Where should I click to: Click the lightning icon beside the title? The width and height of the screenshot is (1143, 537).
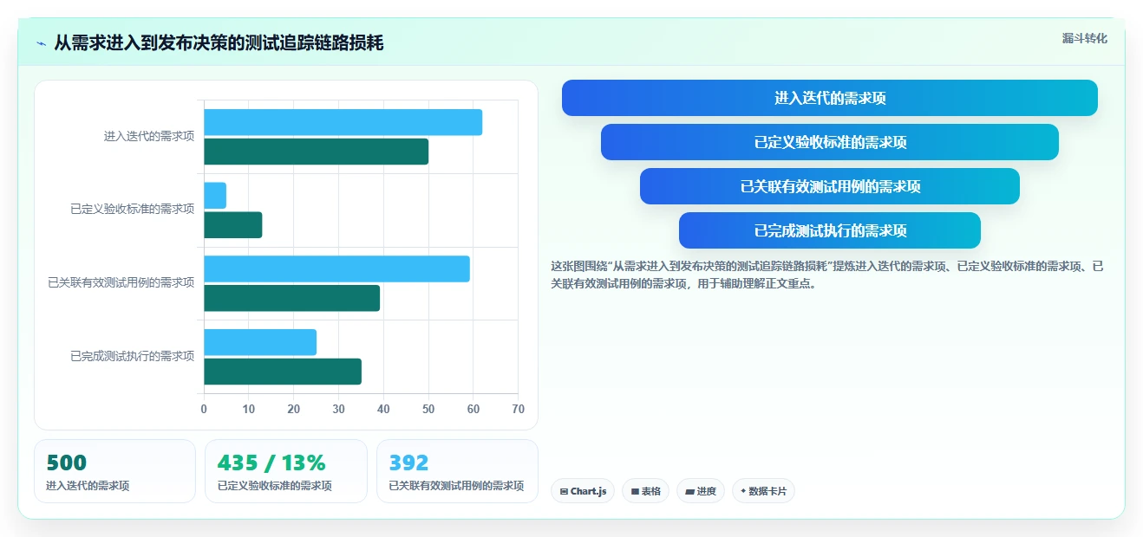click(x=42, y=43)
